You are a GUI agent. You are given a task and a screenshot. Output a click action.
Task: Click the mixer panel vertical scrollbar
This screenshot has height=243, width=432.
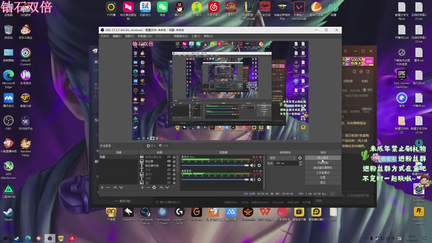tap(264, 172)
